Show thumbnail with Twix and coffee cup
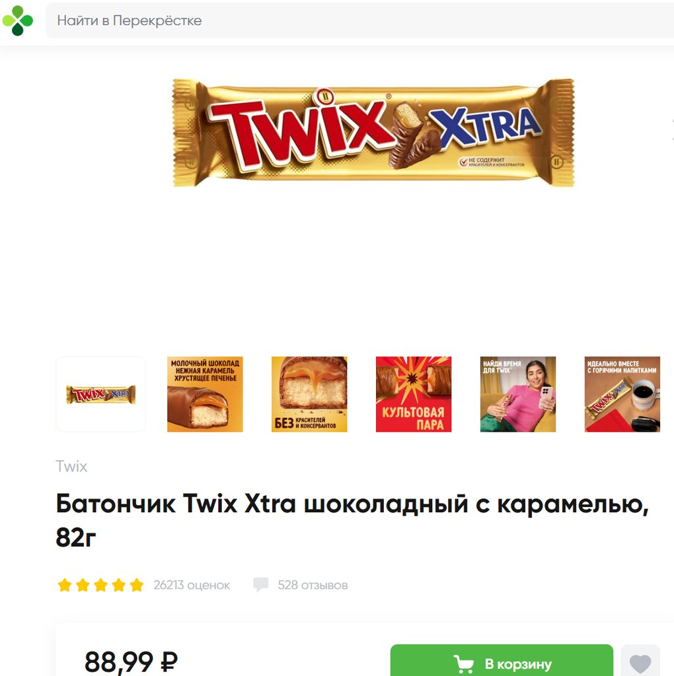Image resolution: width=674 pixels, height=676 pixels. coord(622,394)
